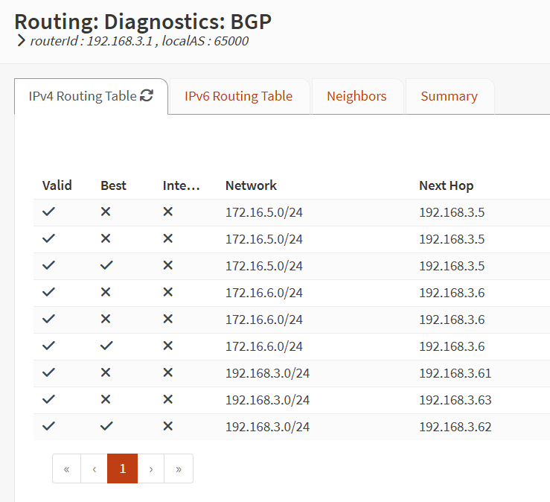Go to the first page using double-left arrow
Screen dimensions: 550x502
tap(67, 468)
